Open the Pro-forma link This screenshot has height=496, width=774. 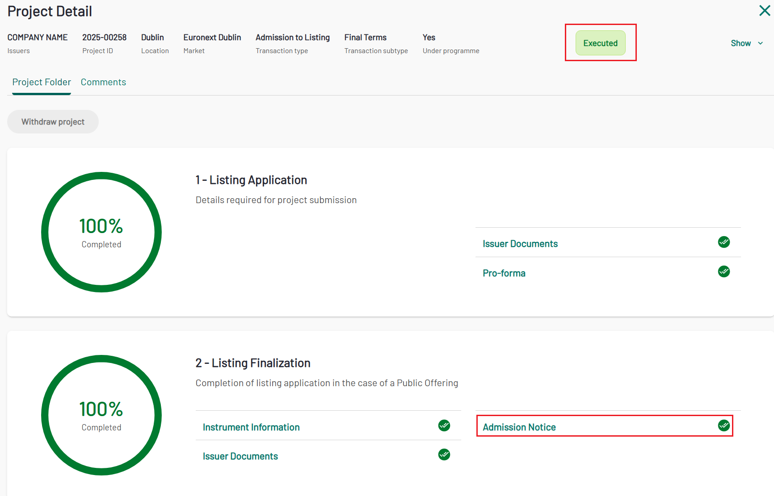pyautogui.click(x=504, y=273)
